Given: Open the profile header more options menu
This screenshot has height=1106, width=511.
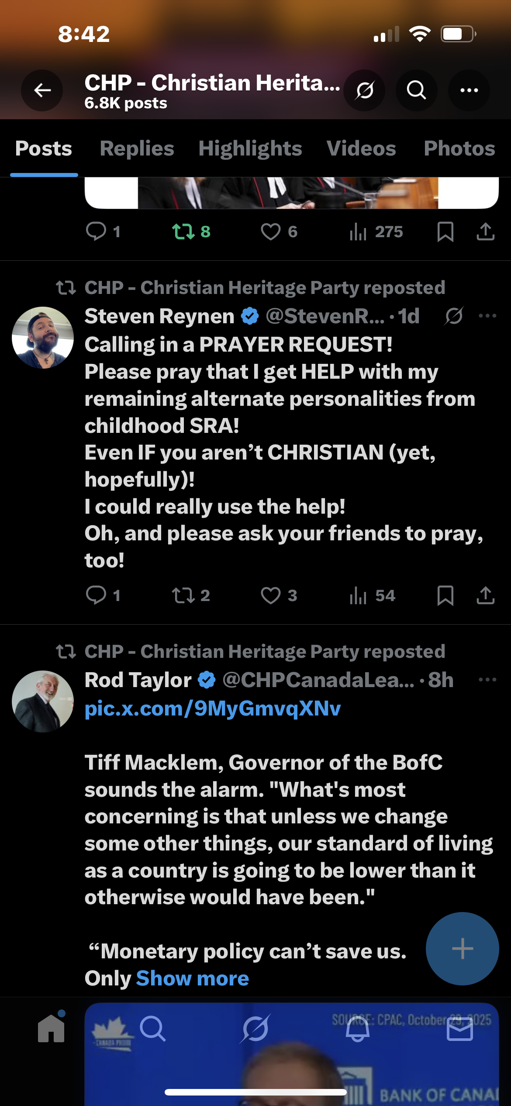Looking at the screenshot, I should click(x=469, y=90).
